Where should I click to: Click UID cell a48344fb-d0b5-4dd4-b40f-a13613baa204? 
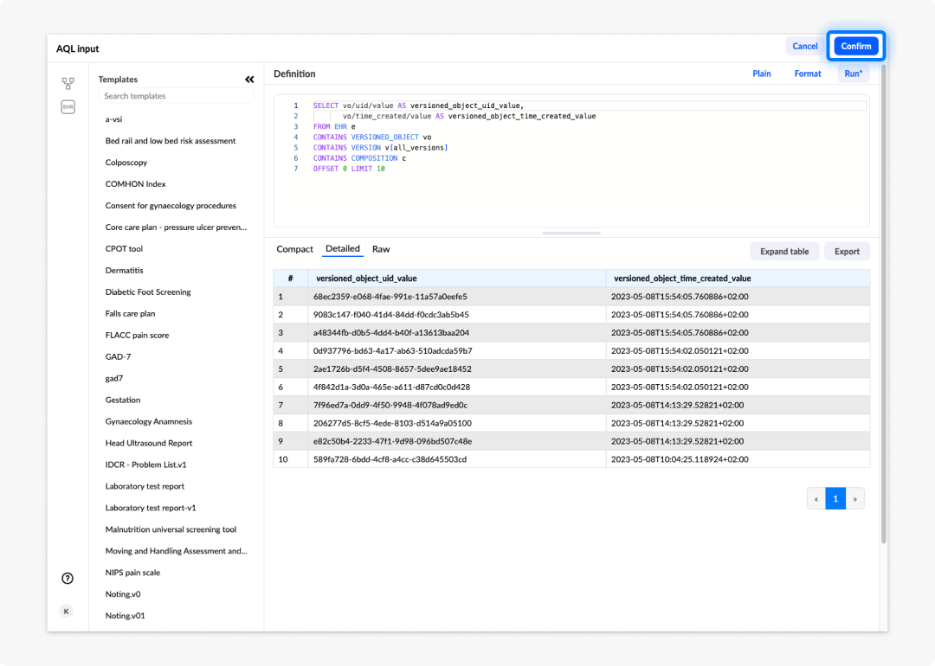pyautogui.click(x=457, y=333)
